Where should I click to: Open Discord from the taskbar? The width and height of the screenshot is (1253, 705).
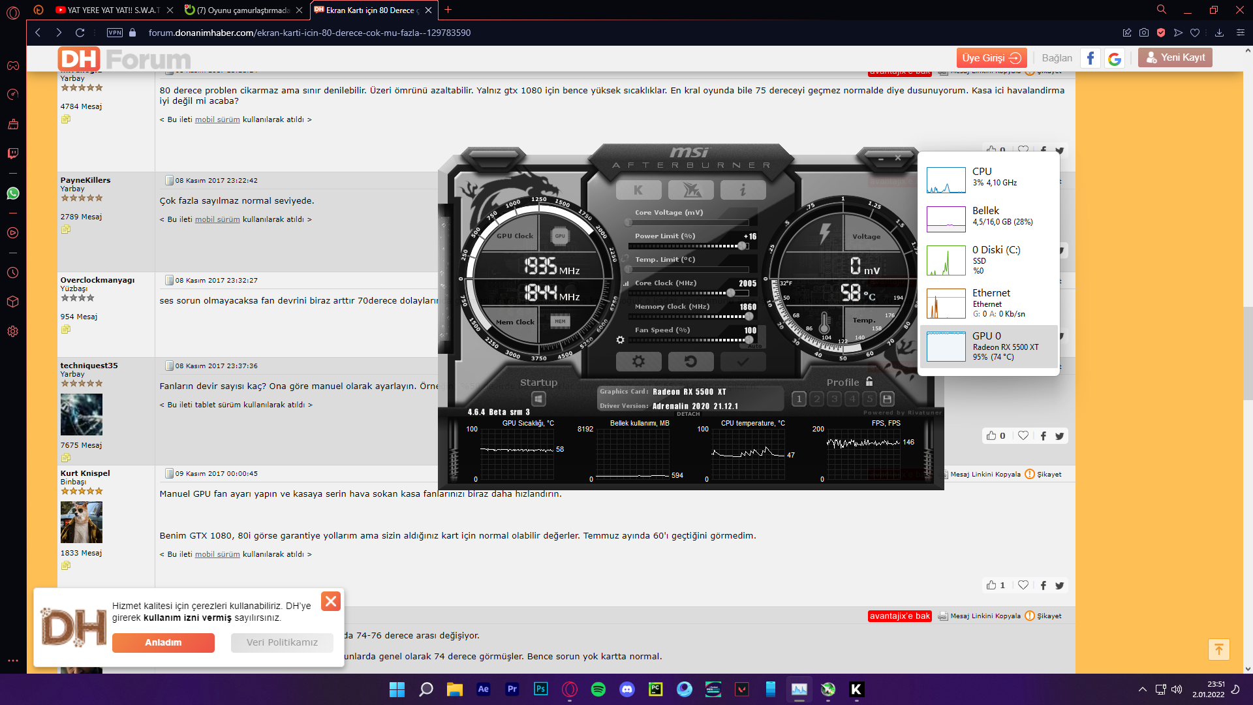626,689
